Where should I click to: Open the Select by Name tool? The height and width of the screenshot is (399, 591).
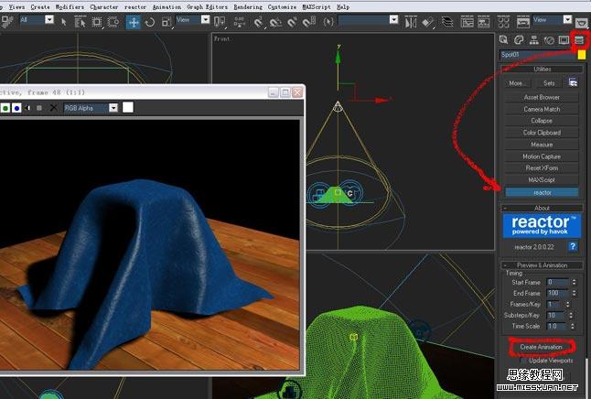click(80, 22)
